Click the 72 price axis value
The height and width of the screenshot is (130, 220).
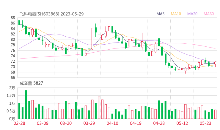coord(13,61)
